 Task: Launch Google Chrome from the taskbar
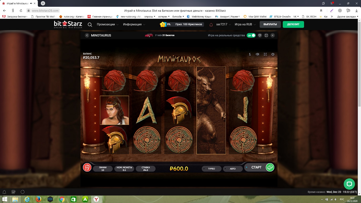tap(62, 199)
